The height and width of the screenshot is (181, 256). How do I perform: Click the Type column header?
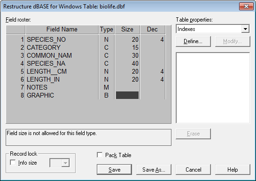pos(107,30)
